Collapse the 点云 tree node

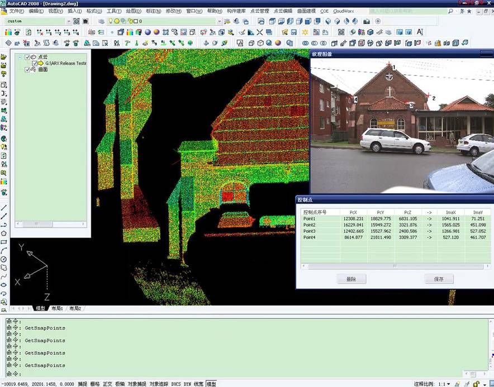point(20,57)
